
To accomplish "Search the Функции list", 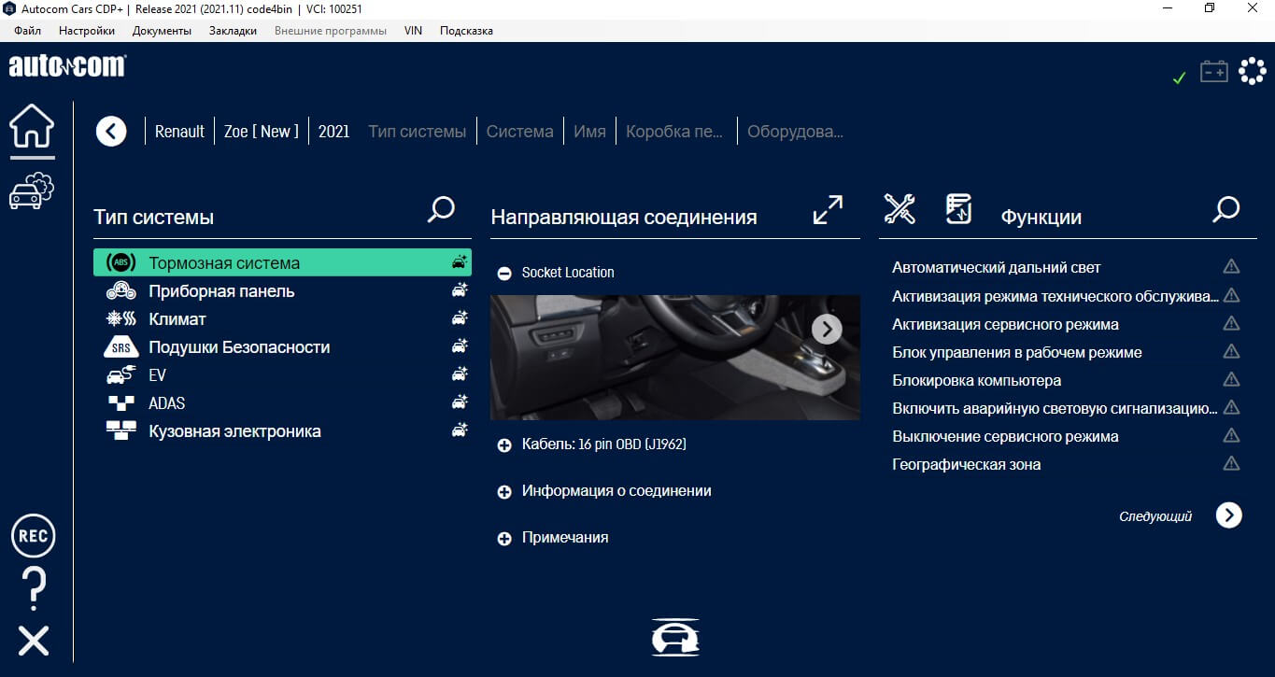I will coord(1225,209).
